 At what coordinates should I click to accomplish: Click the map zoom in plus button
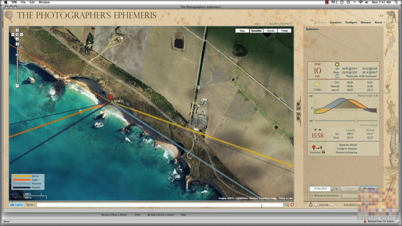click(17, 44)
